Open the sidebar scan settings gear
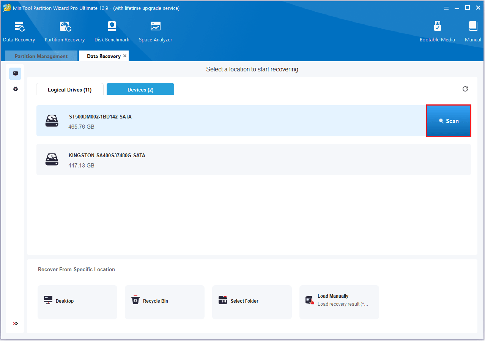Viewport: 485px width, 341px height. pyautogui.click(x=15, y=89)
